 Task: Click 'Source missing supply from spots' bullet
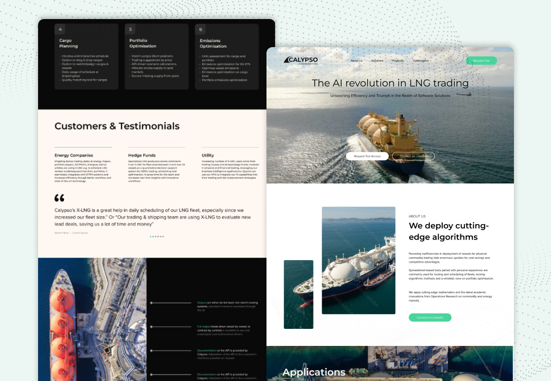(x=155, y=76)
